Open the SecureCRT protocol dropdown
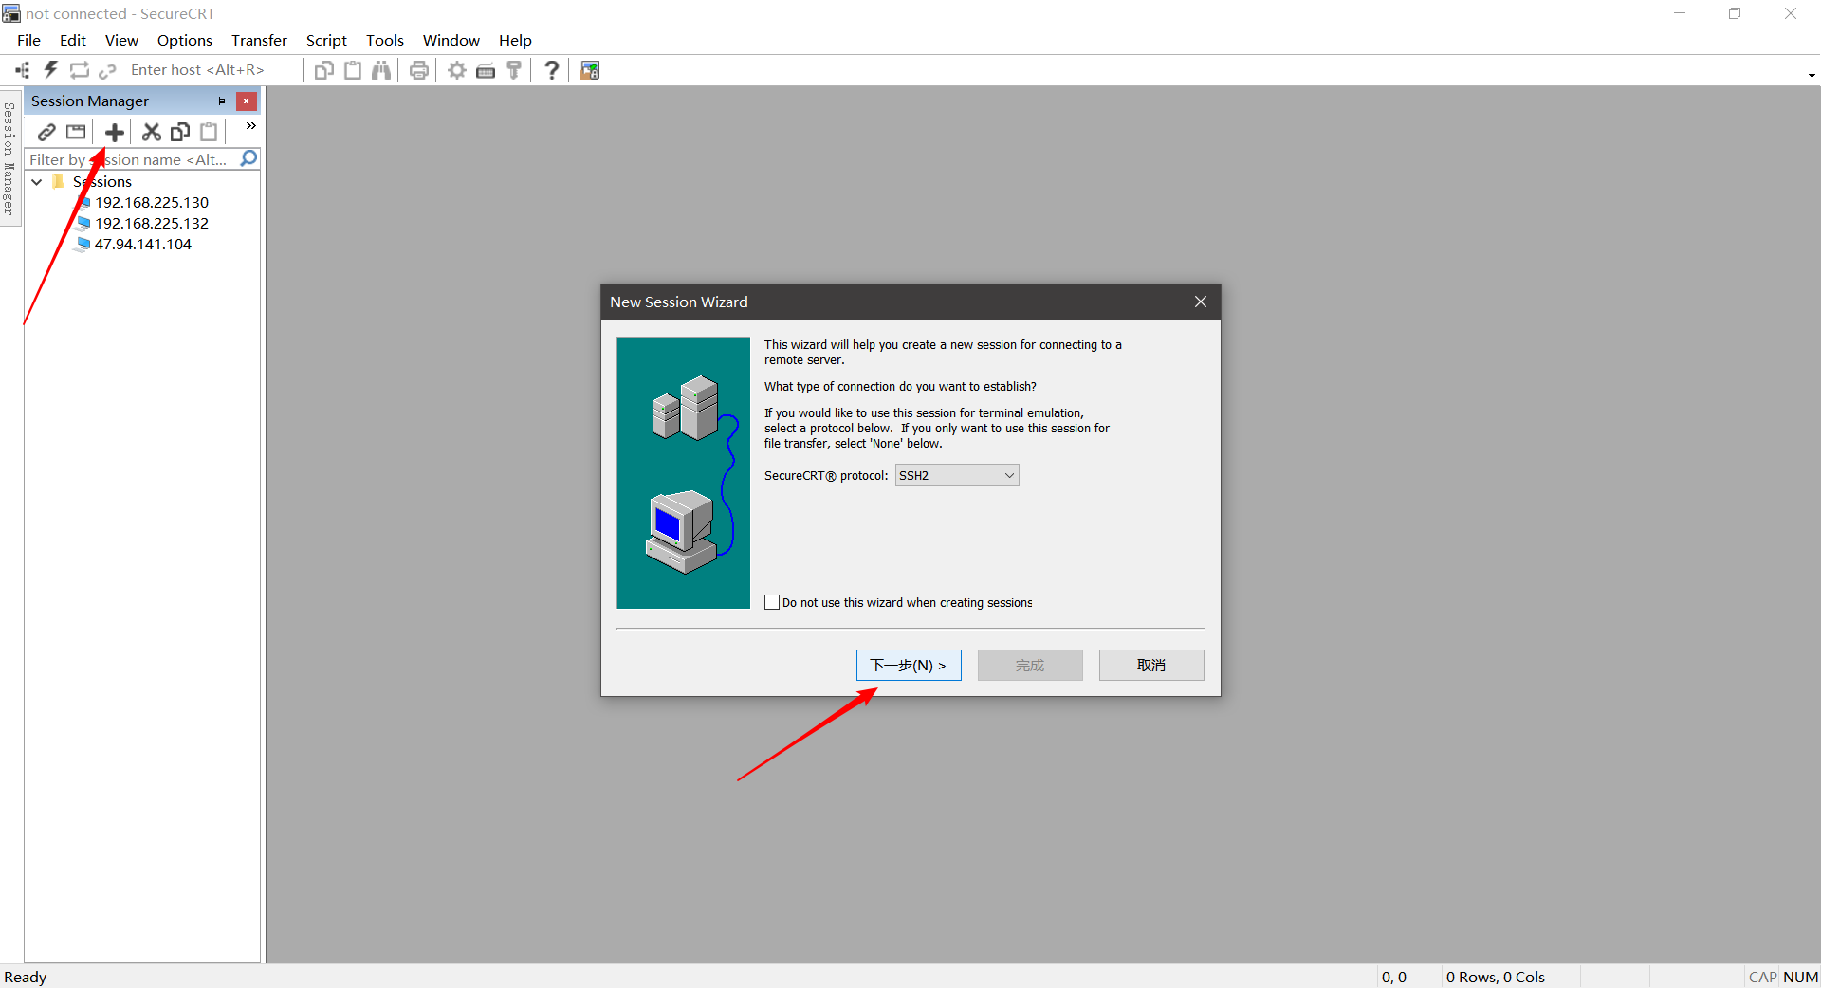Viewport: 1821px width, 988px height. 957,475
